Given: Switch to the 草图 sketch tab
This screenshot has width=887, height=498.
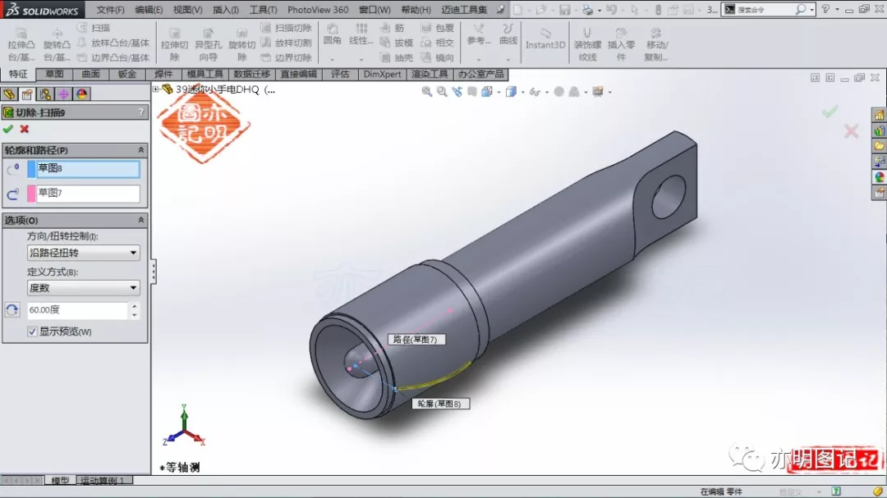Looking at the screenshot, I should (54, 74).
